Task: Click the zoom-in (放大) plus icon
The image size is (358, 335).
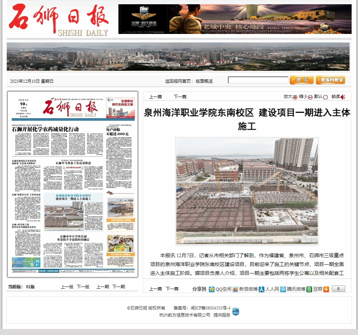Action: [x=295, y=97]
